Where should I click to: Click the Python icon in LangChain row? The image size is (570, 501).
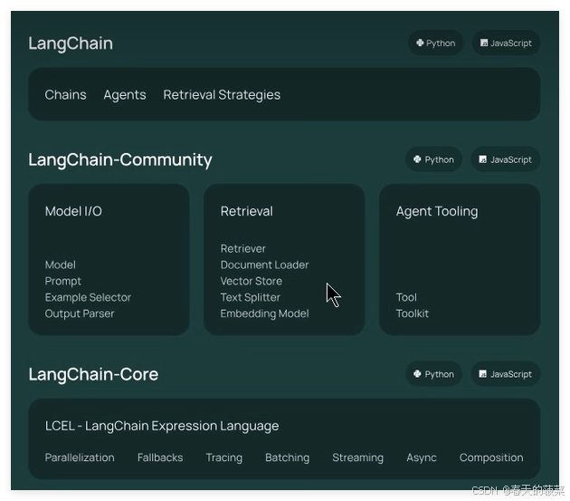420,43
